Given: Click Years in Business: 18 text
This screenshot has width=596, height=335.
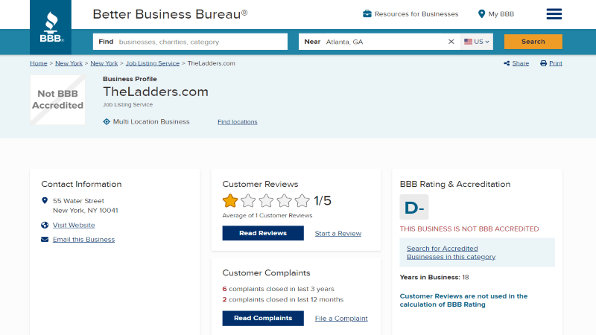Looking at the screenshot, I should (x=434, y=277).
